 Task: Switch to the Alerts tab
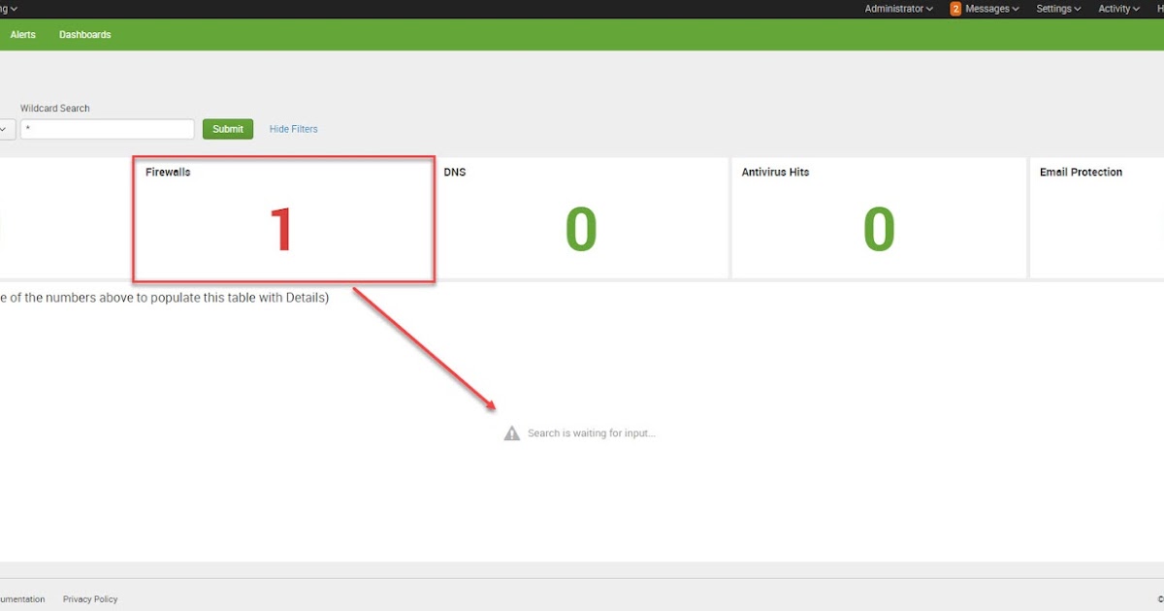(x=22, y=34)
